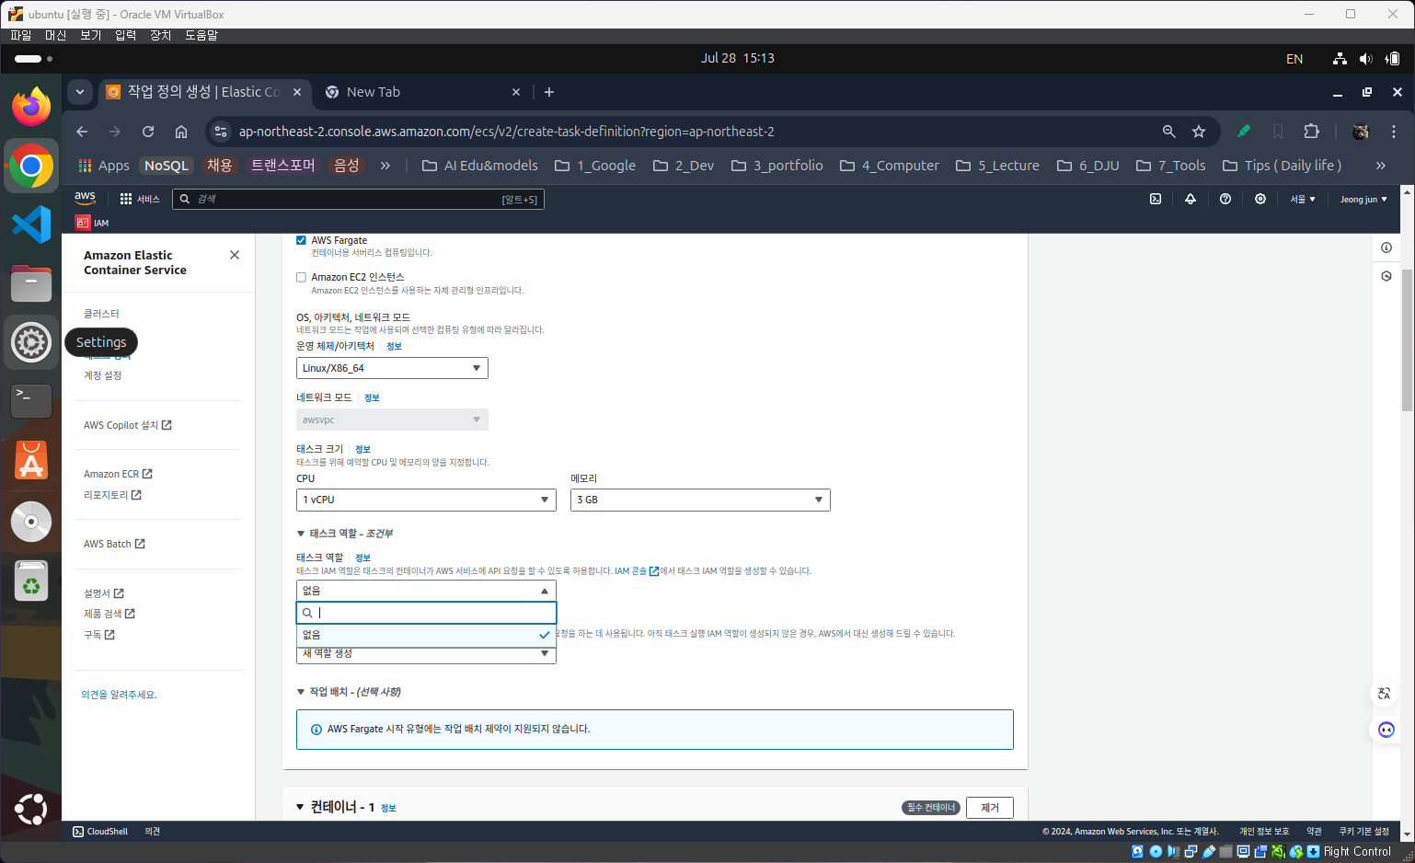1415x863 pixels.
Task: Open the 파일 menu in VirtualBox
Action: 21,35
